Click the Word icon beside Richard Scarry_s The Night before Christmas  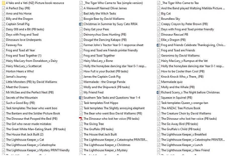tap(158, 92)
